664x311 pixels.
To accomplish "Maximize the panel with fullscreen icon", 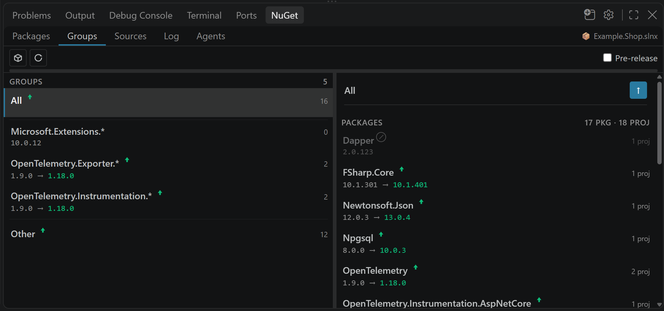I will pyautogui.click(x=633, y=15).
